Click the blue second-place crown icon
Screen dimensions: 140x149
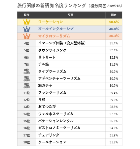click(27, 29)
